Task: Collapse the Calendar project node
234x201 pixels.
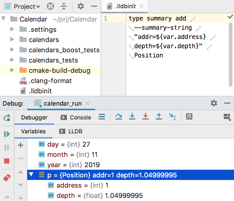Action: pos(3,19)
